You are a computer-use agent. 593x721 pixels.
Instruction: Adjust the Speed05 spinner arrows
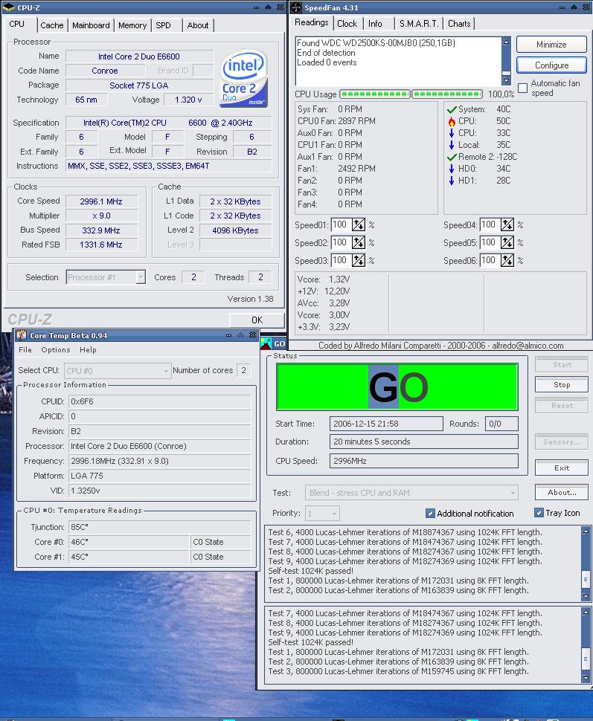(507, 242)
